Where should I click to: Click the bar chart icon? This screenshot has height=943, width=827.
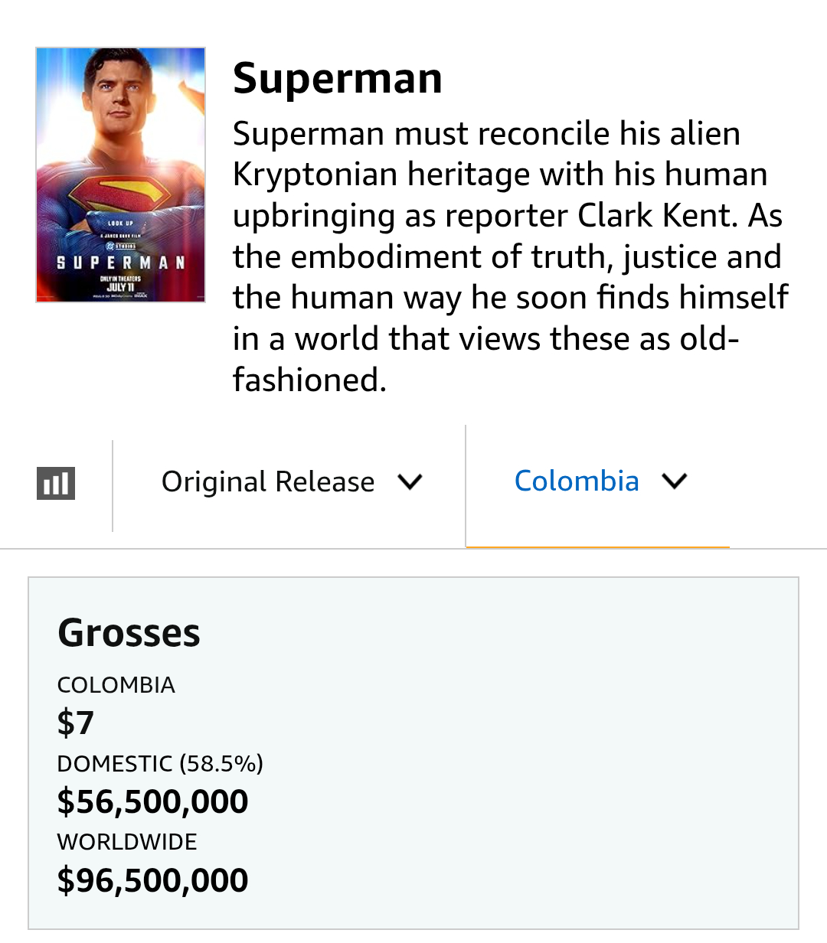point(56,484)
